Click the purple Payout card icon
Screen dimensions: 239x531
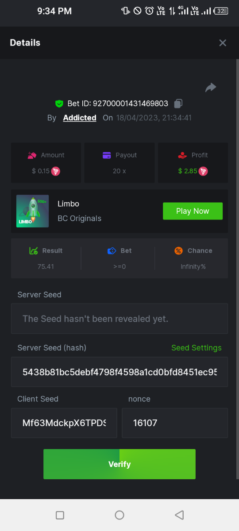point(107,155)
